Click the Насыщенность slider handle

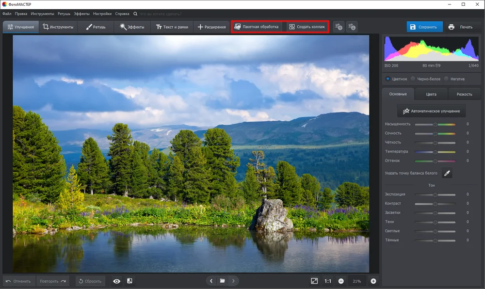(x=435, y=124)
